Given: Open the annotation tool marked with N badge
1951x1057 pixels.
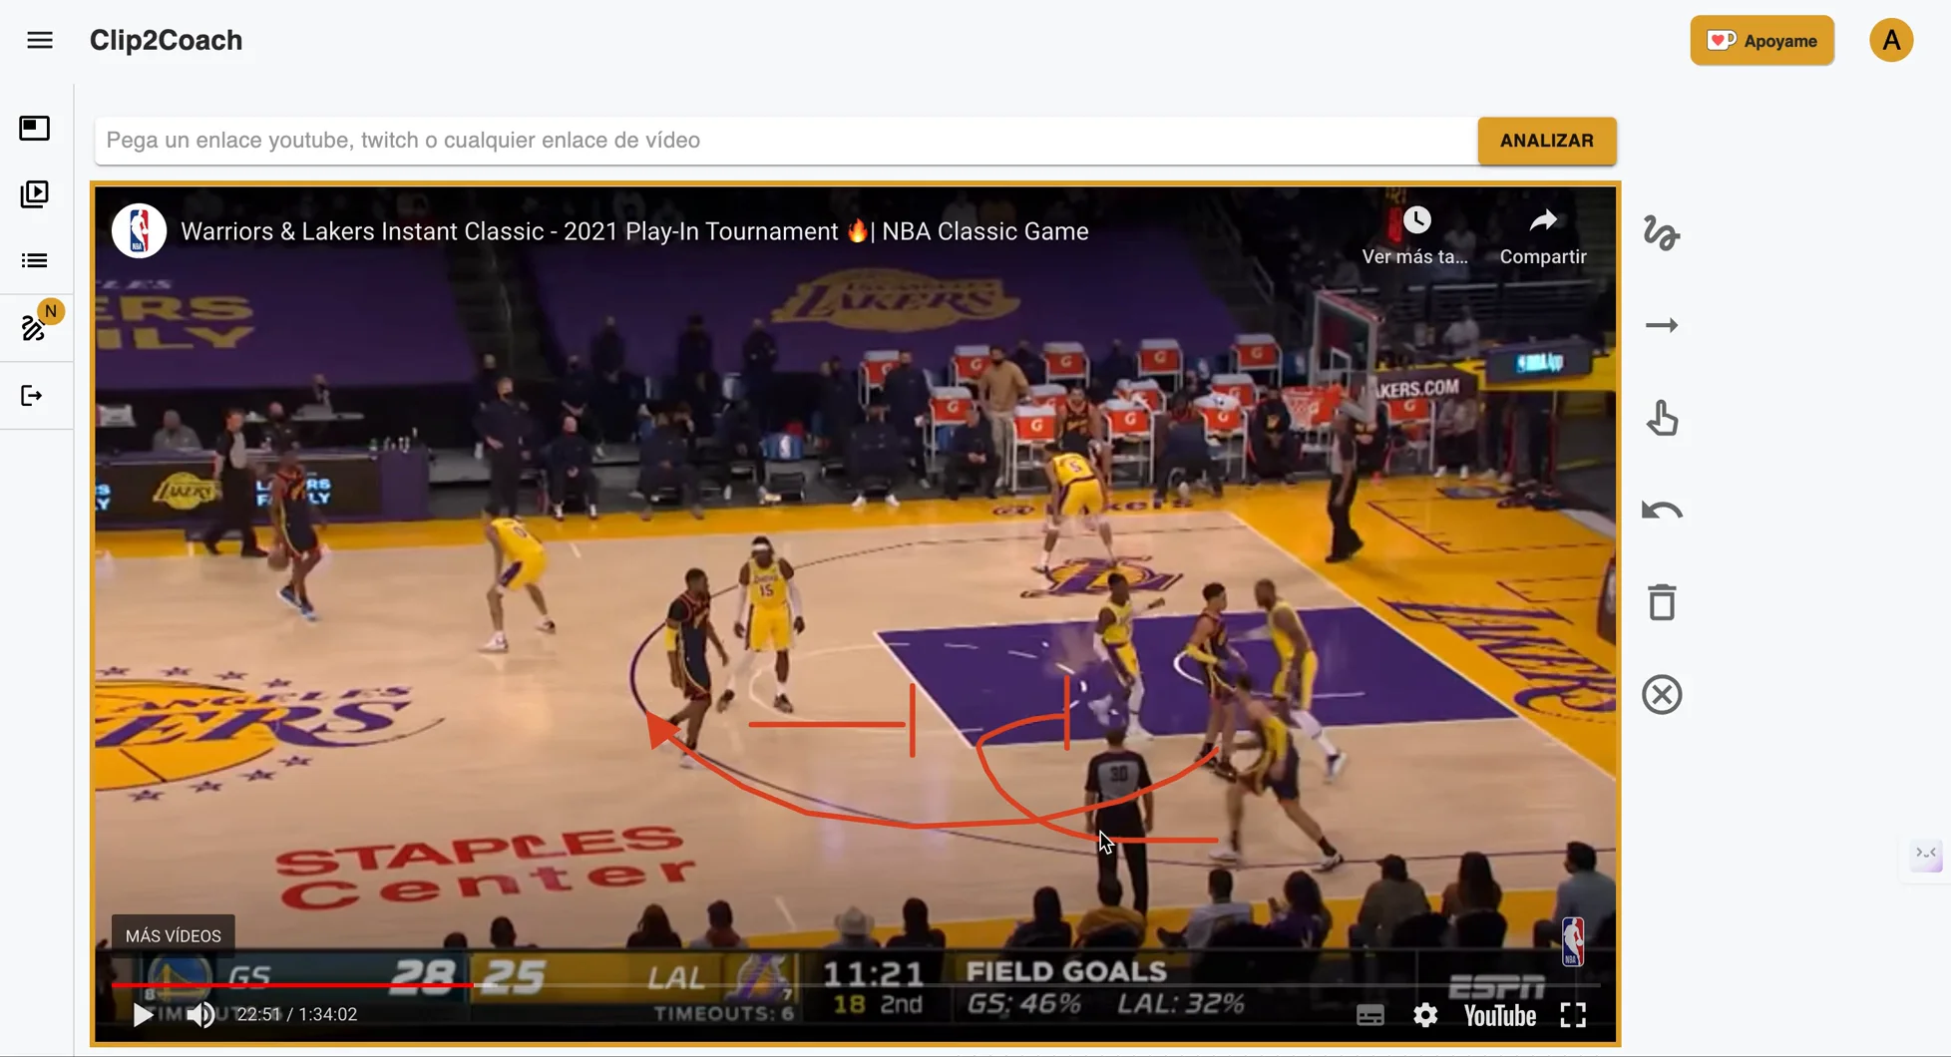Looking at the screenshot, I should pos(34,327).
